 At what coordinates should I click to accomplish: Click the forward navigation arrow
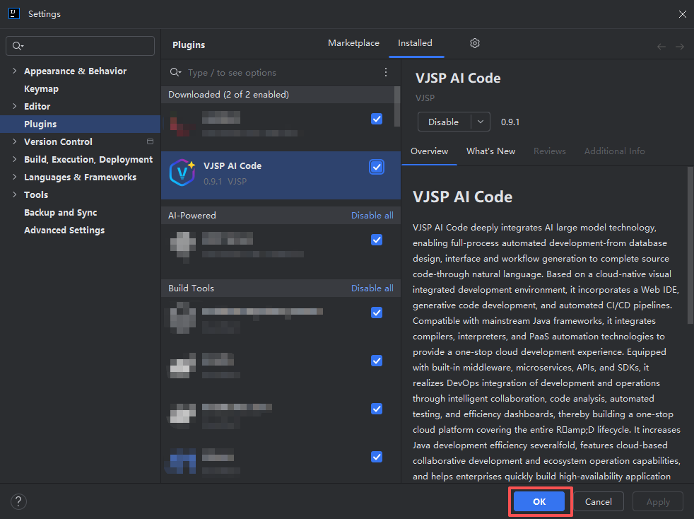click(679, 47)
